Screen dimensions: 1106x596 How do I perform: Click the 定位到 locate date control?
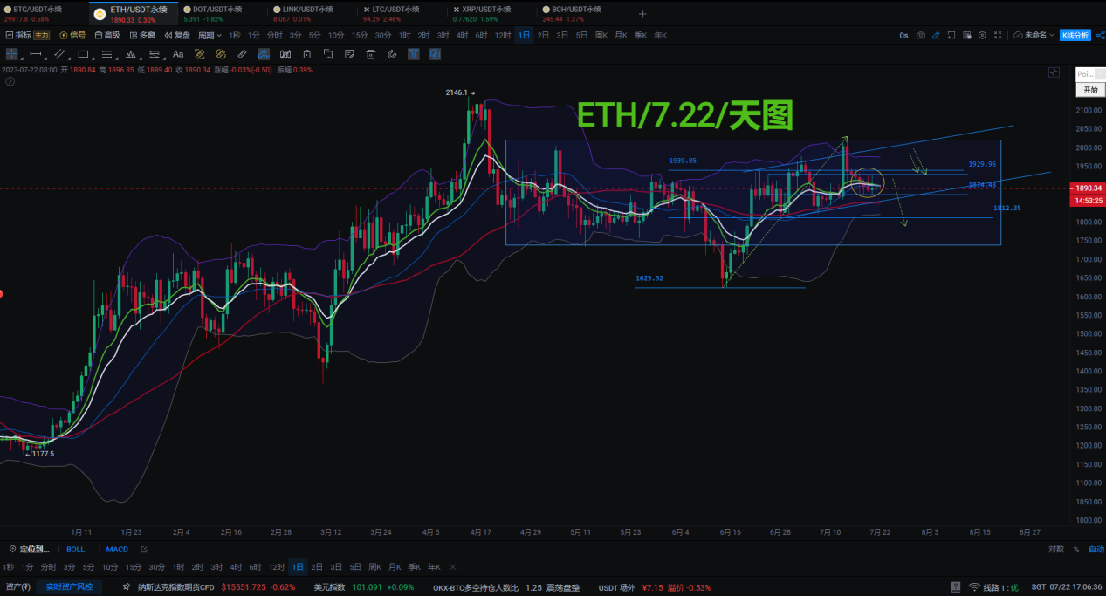tap(29, 549)
